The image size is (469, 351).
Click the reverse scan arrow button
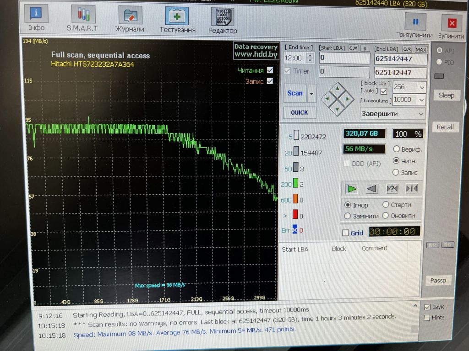pyautogui.click(x=372, y=189)
